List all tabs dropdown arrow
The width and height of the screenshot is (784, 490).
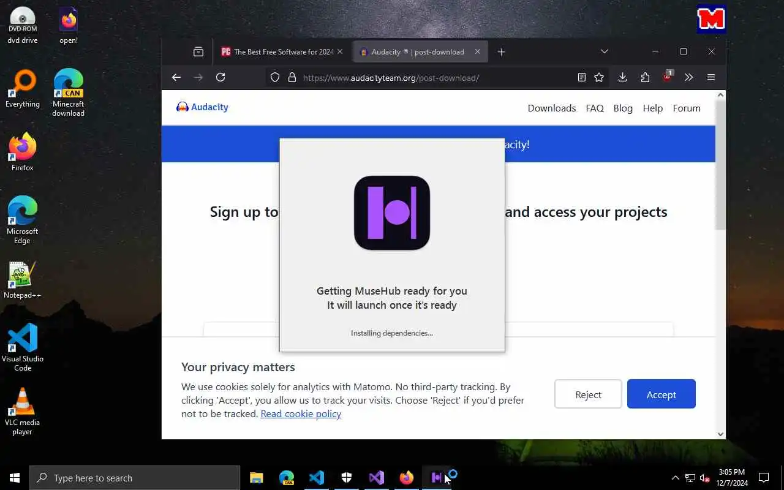604,51
